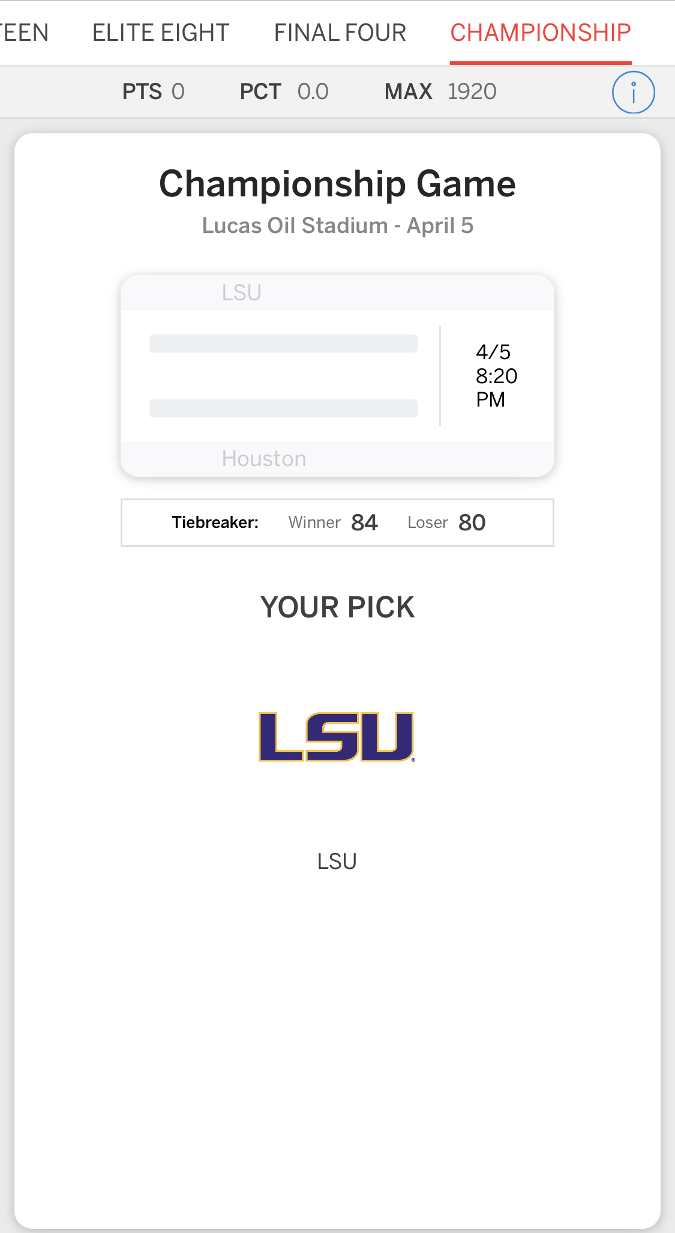675x1233 pixels.
Task: Click the PTS score stat
Action: [154, 92]
